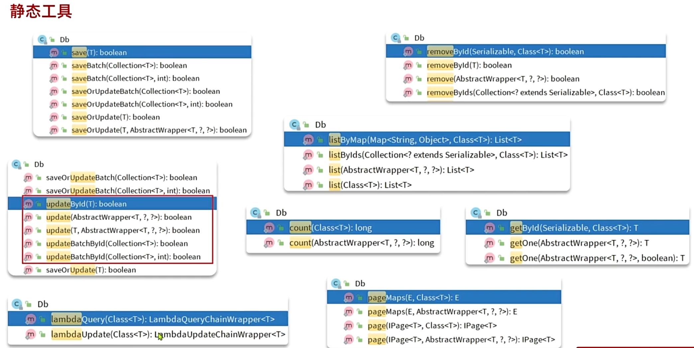694x348 pixels.
Task: Click class icon of Db in remove popup
Action: click(x=396, y=38)
